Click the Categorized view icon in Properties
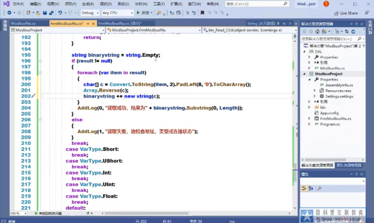The width and height of the screenshot is (374, 223). (x=304, y=188)
